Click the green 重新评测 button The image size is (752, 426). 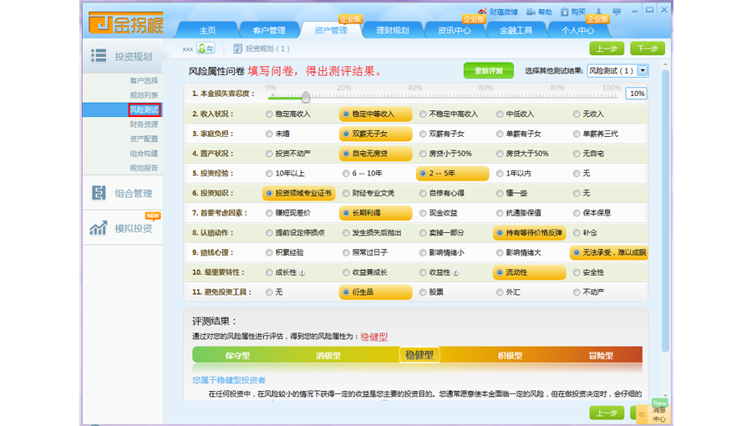click(x=488, y=71)
